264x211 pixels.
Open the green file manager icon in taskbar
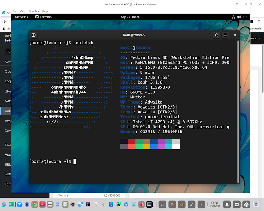[11, 205]
